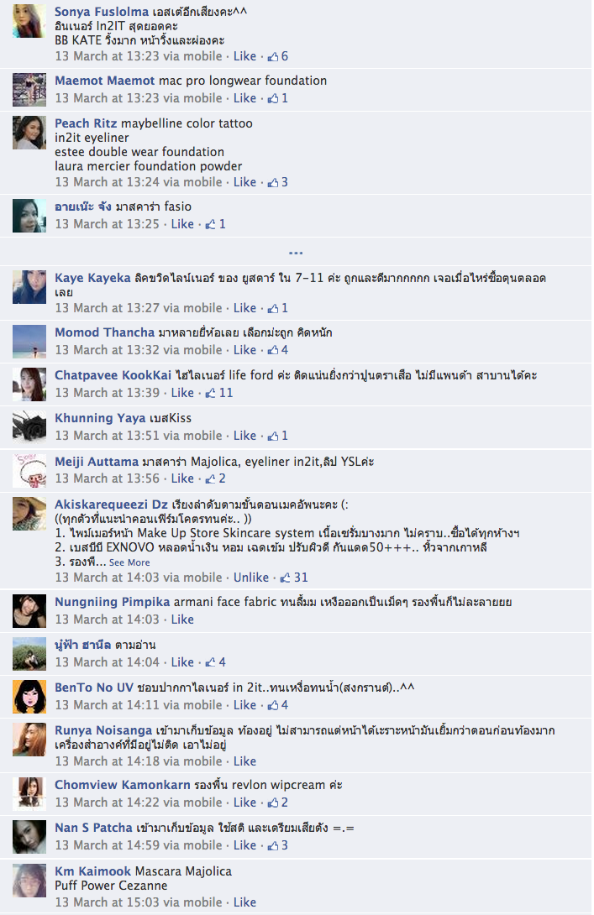Click thumbs-up icon on Akiskarequeezi Dz's comment
This screenshot has height=915, width=594.
[285, 578]
